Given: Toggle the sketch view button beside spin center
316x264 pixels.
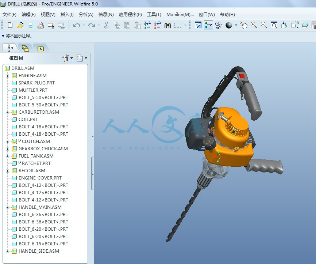Looking at the screenshot, I should [x=198, y=25].
